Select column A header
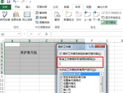Screen dimensions: 123x93 tap(12, 41)
